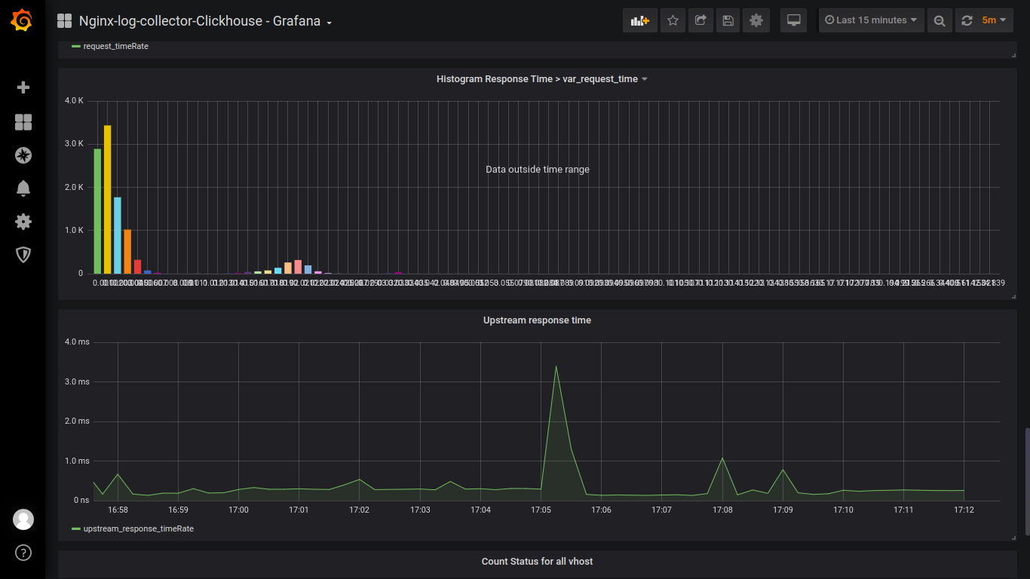Viewport: 1030px width, 579px height.
Task: Open the 5m refresh interval dropdown
Action: point(994,20)
